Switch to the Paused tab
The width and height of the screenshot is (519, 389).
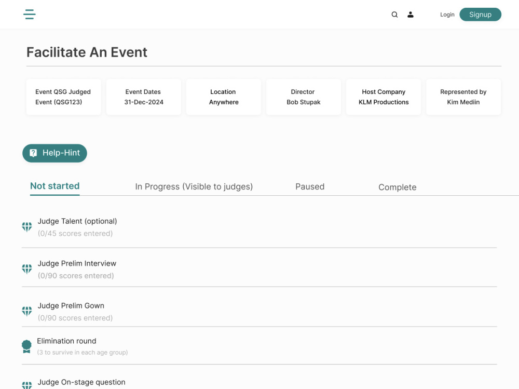[310, 186]
